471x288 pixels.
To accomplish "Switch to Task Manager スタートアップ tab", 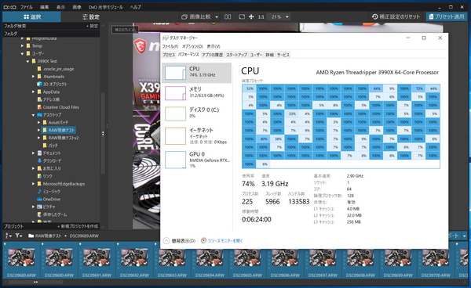I will point(236,55).
